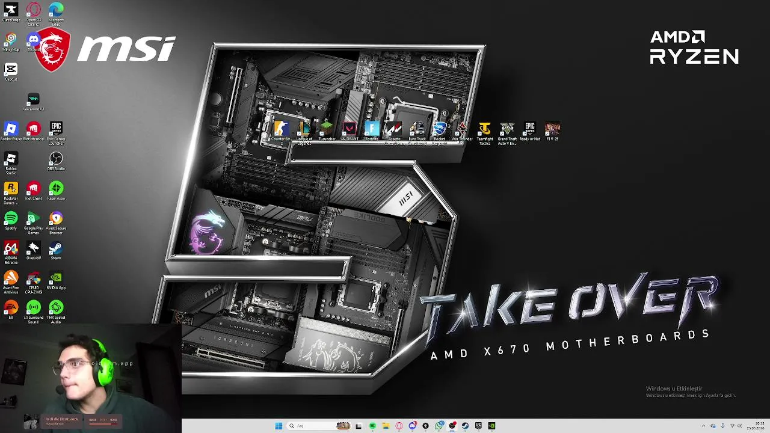Open the clock and date flyout
This screenshot has height=433, width=770.
[756, 426]
